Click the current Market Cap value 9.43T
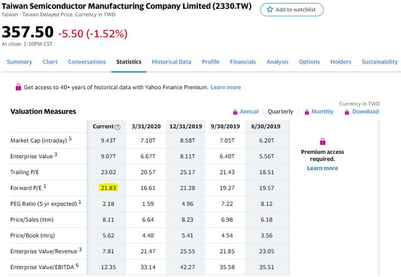 pos(109,140)
